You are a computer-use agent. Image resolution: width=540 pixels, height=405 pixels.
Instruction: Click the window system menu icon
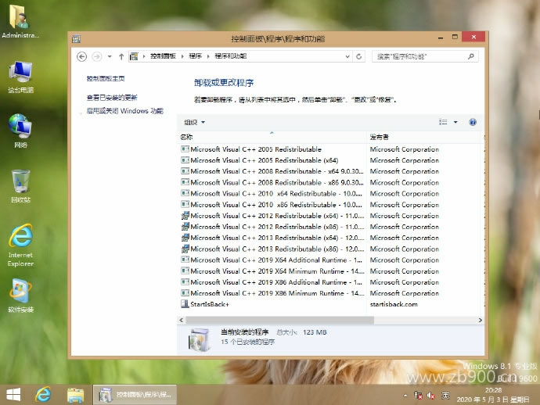coord(77,39)
